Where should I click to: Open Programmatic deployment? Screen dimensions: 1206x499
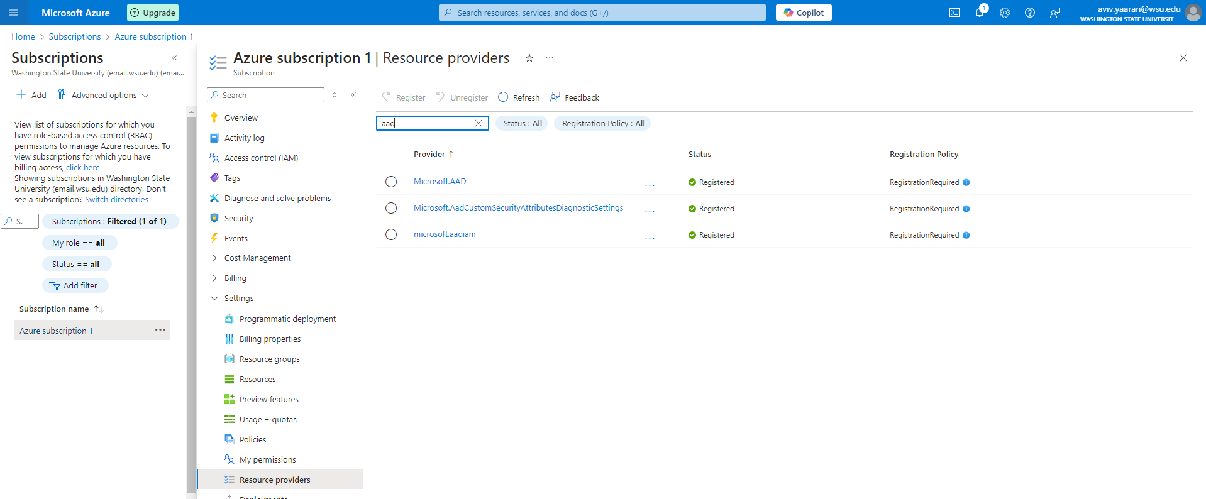point(287,319)
